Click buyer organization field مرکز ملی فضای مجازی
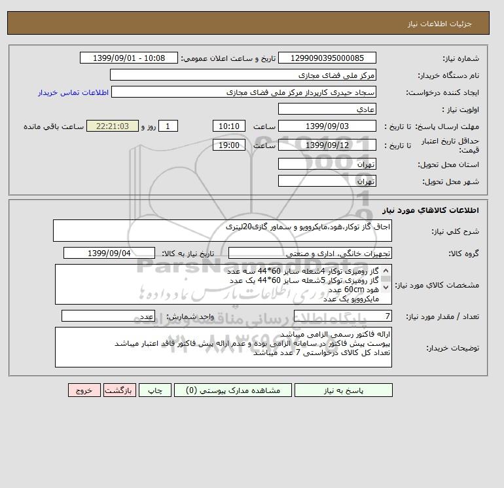The width and height of the screenshot is (504, 488). [x=243, y=75]
